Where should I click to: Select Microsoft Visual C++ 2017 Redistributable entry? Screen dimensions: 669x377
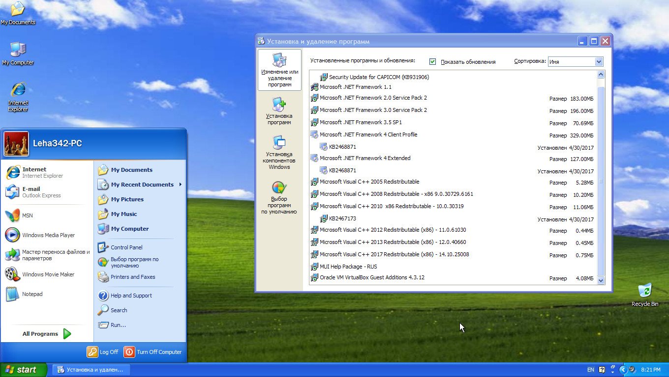coord(453,254)
